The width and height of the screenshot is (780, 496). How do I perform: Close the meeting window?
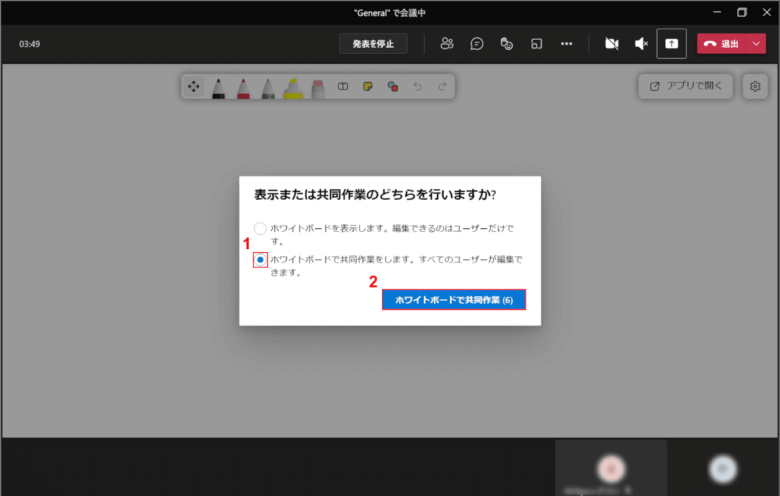(x=766, y=12)
